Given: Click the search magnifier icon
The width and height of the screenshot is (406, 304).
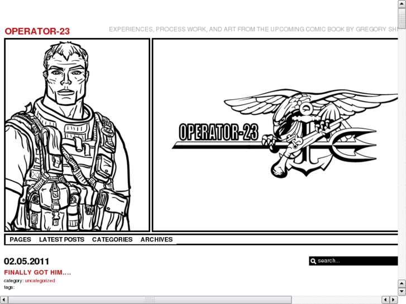Looking at the screenshot, I should [x=313, y=261].
